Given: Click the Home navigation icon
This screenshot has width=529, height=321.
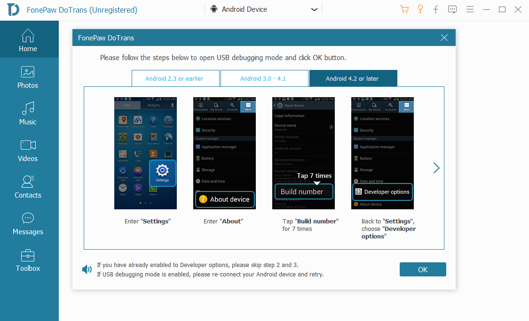Looking at the screenshot, I should tap(27, 40).
